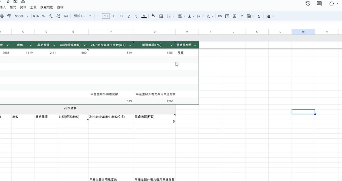Viewport: 342px width, 181px height.
Task: Toggle strikethrough formatting
Action: point(136,16)
